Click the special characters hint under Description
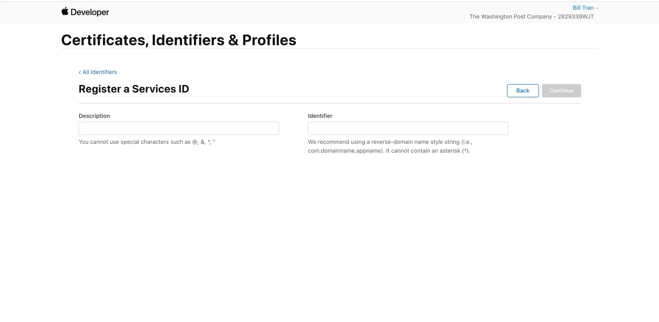Image resolution: width=659 pixels, height=322 pixels. coord(147,142)
